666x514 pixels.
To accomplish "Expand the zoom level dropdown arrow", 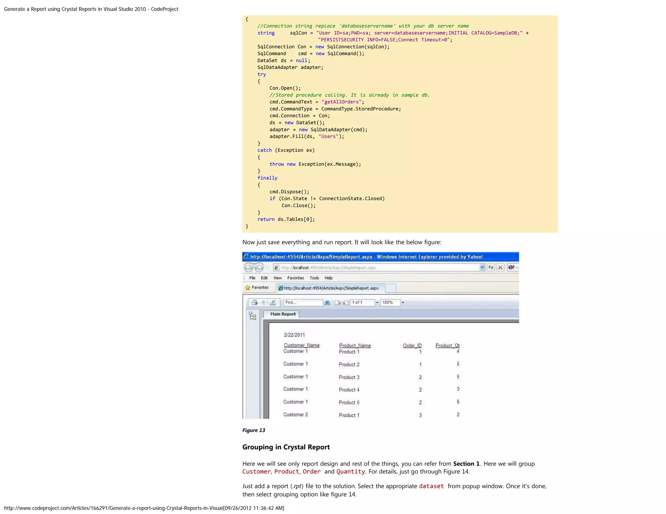I will [403, 302].
